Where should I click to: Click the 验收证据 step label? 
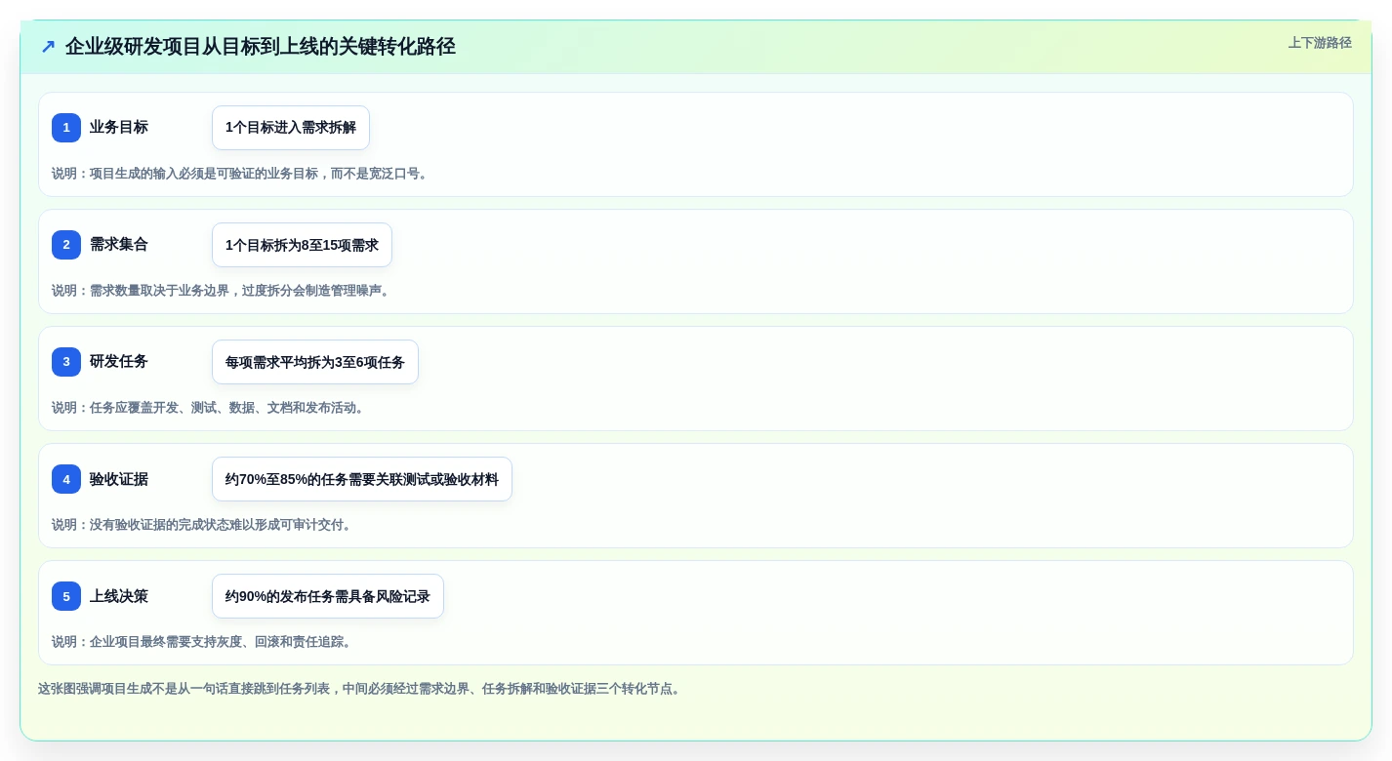[x=119, y=479]
